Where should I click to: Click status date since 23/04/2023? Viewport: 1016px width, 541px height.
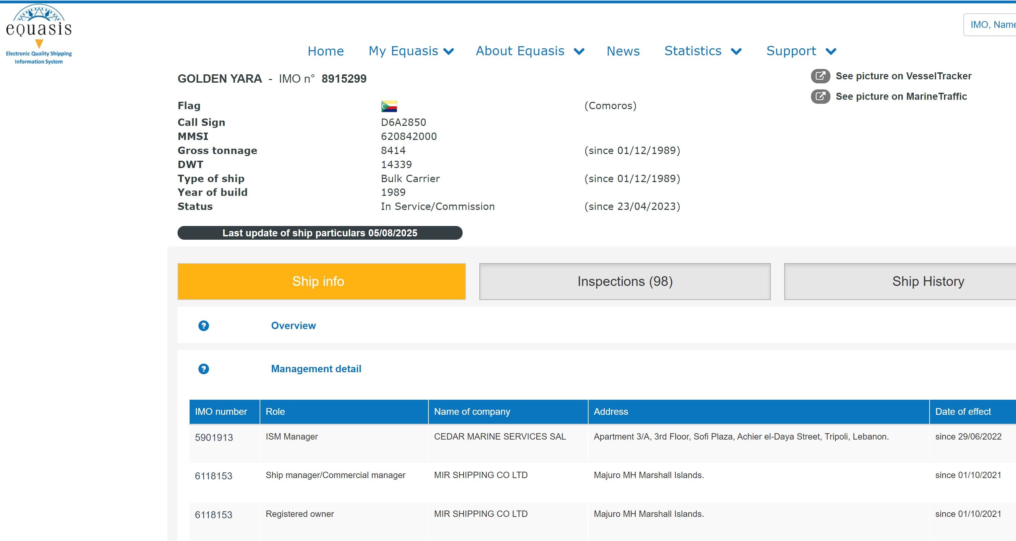(632, 207)
